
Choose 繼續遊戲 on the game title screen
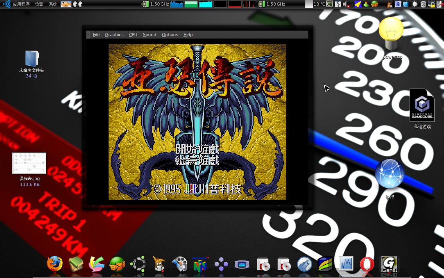(x=197, y=160)
